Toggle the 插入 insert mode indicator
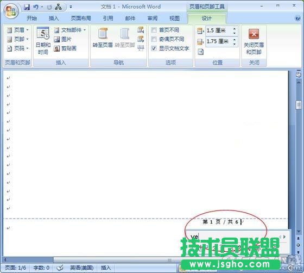Viewport: 304px width, 273px height. [x=106, y=268]
